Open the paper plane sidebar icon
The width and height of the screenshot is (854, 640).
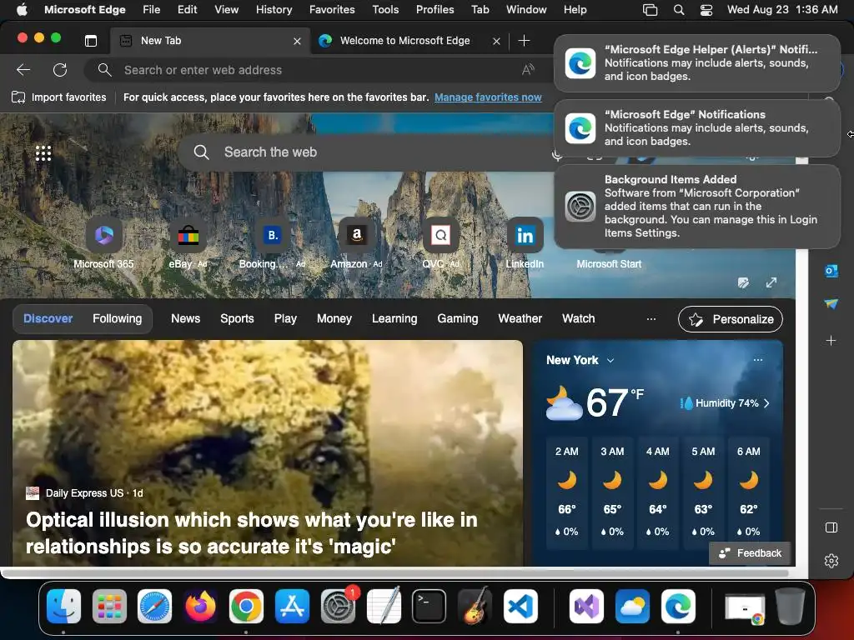pyautogui.click(x=831, y=303)
